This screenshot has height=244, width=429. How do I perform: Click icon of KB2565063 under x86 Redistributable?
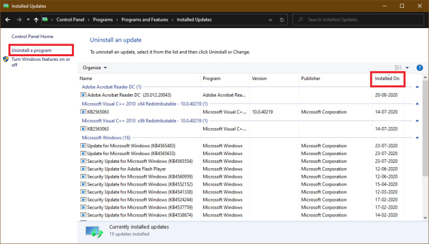coord(83,129)
